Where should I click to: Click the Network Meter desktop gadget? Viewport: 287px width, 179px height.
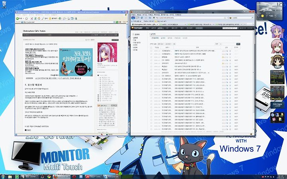tap(277, 77)
